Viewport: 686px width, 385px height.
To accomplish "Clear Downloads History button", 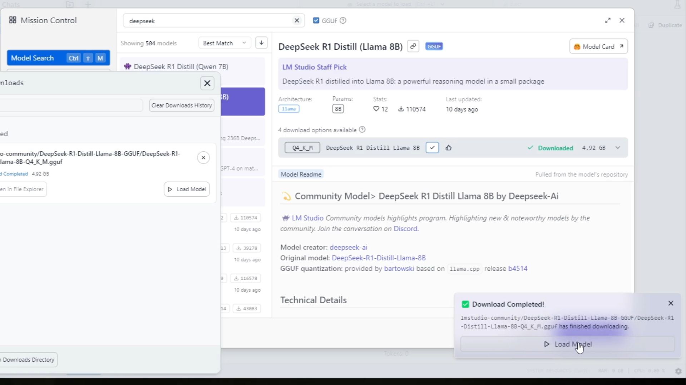I will click(182, 105).
